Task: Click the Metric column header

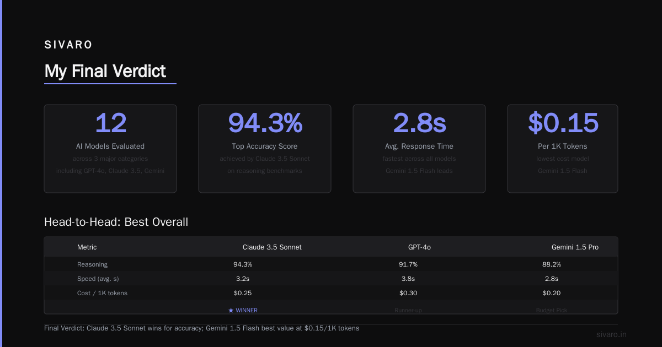Action: coord(87,247)
